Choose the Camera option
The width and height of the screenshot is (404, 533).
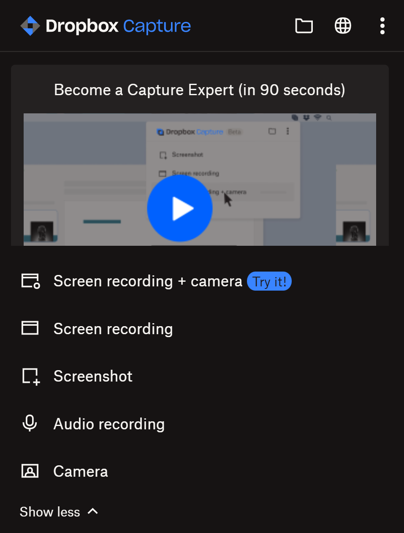[81, 471]
